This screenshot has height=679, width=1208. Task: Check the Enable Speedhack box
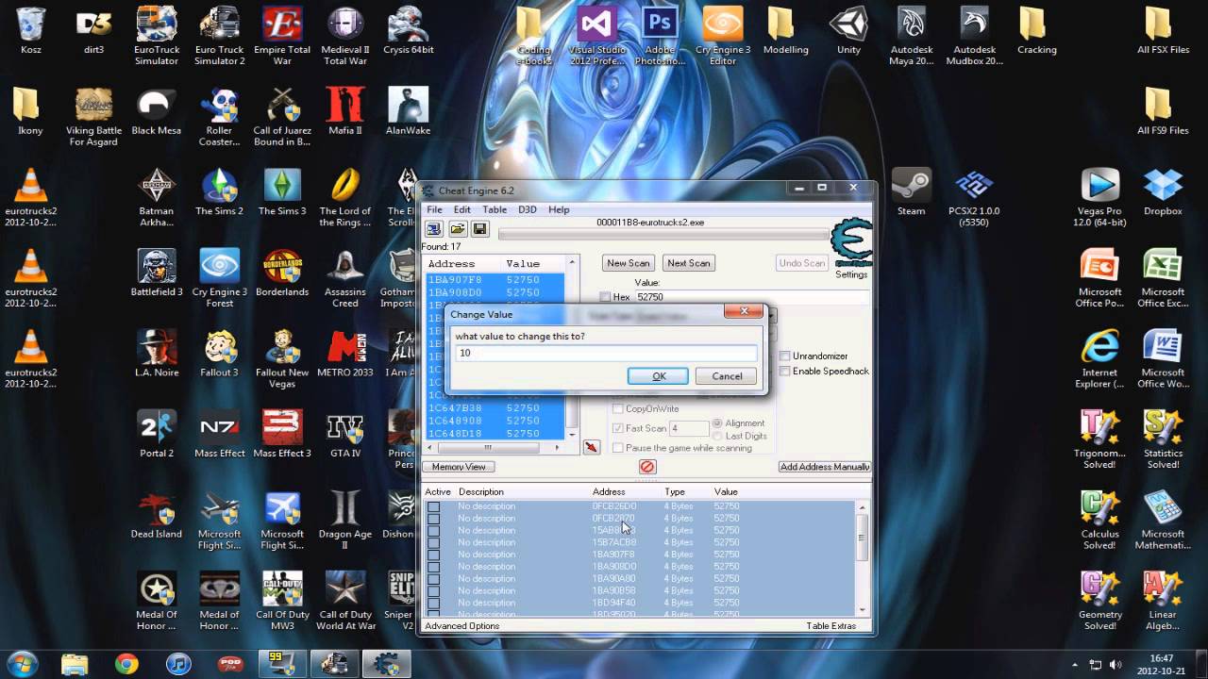(x=785, y=372)
